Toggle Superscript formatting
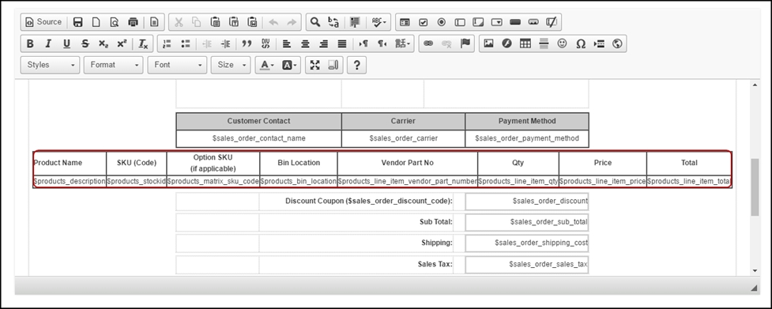 click(x=122, y=43)
